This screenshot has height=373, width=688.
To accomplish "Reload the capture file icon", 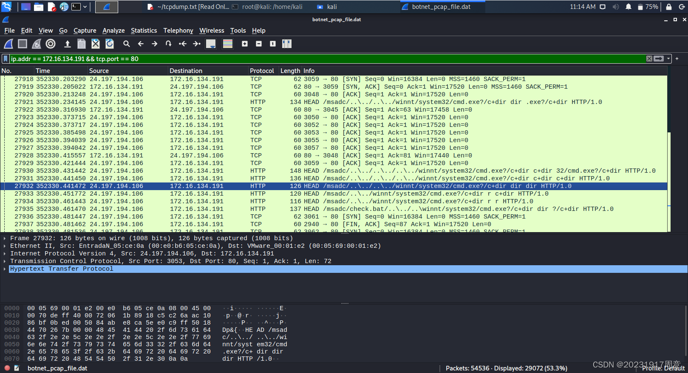I will click(110, 44).
